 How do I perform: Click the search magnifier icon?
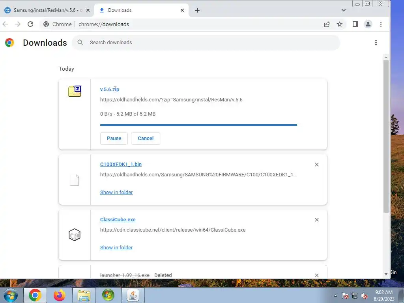(80, 43)
